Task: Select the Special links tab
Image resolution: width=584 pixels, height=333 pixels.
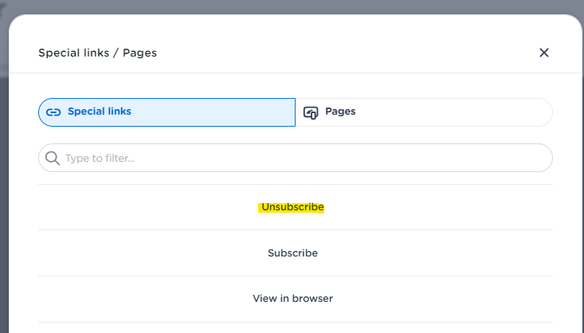Action: click(167, 112)
